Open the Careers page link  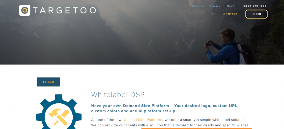[197, 6]
